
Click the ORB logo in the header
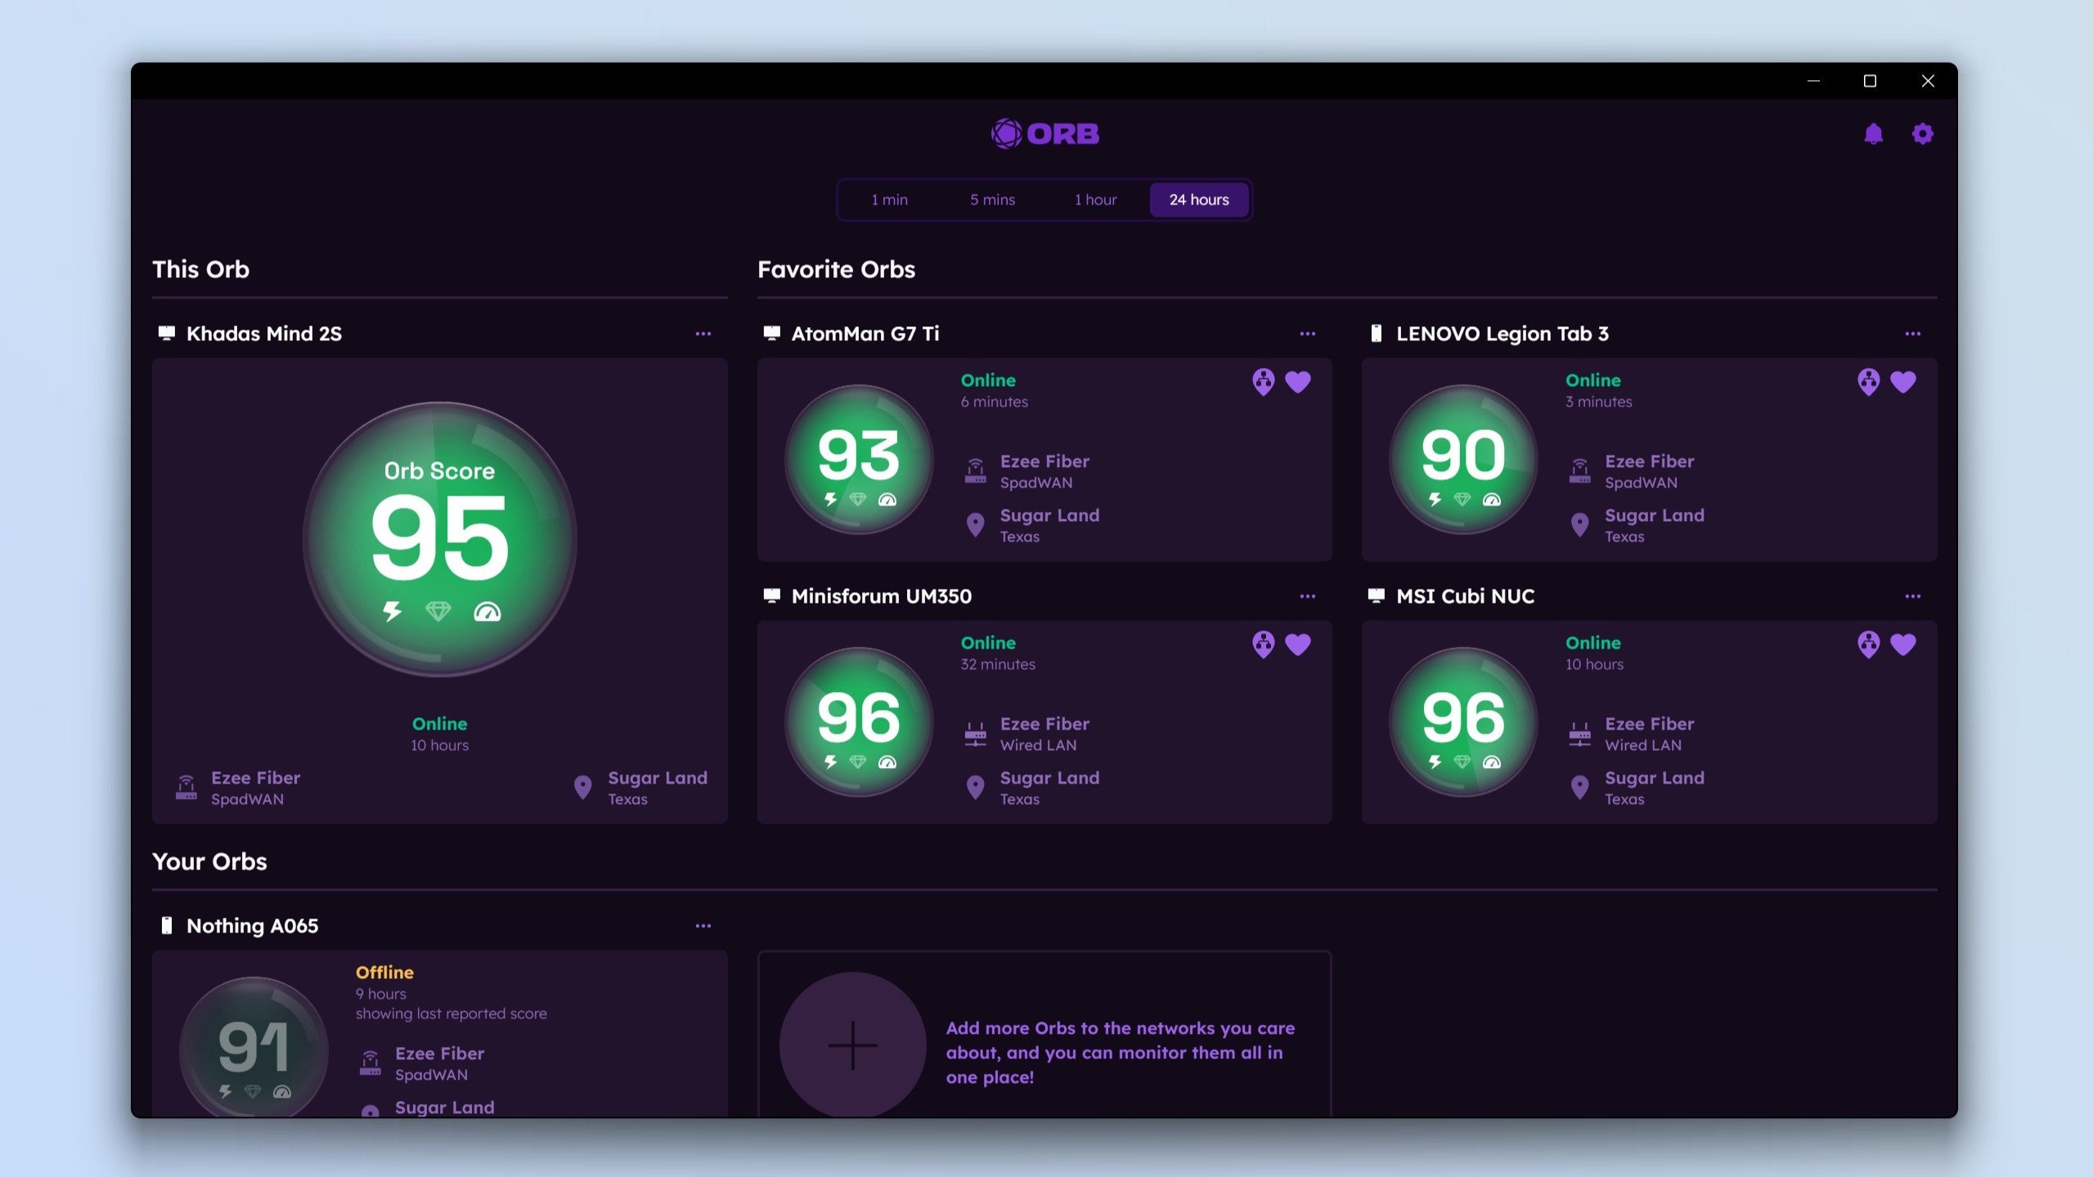point(1044,133)
